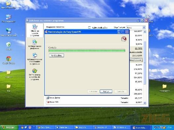Open the Iniciar start menu
This screenshot has width=174, height=130.
coord(9,127)
